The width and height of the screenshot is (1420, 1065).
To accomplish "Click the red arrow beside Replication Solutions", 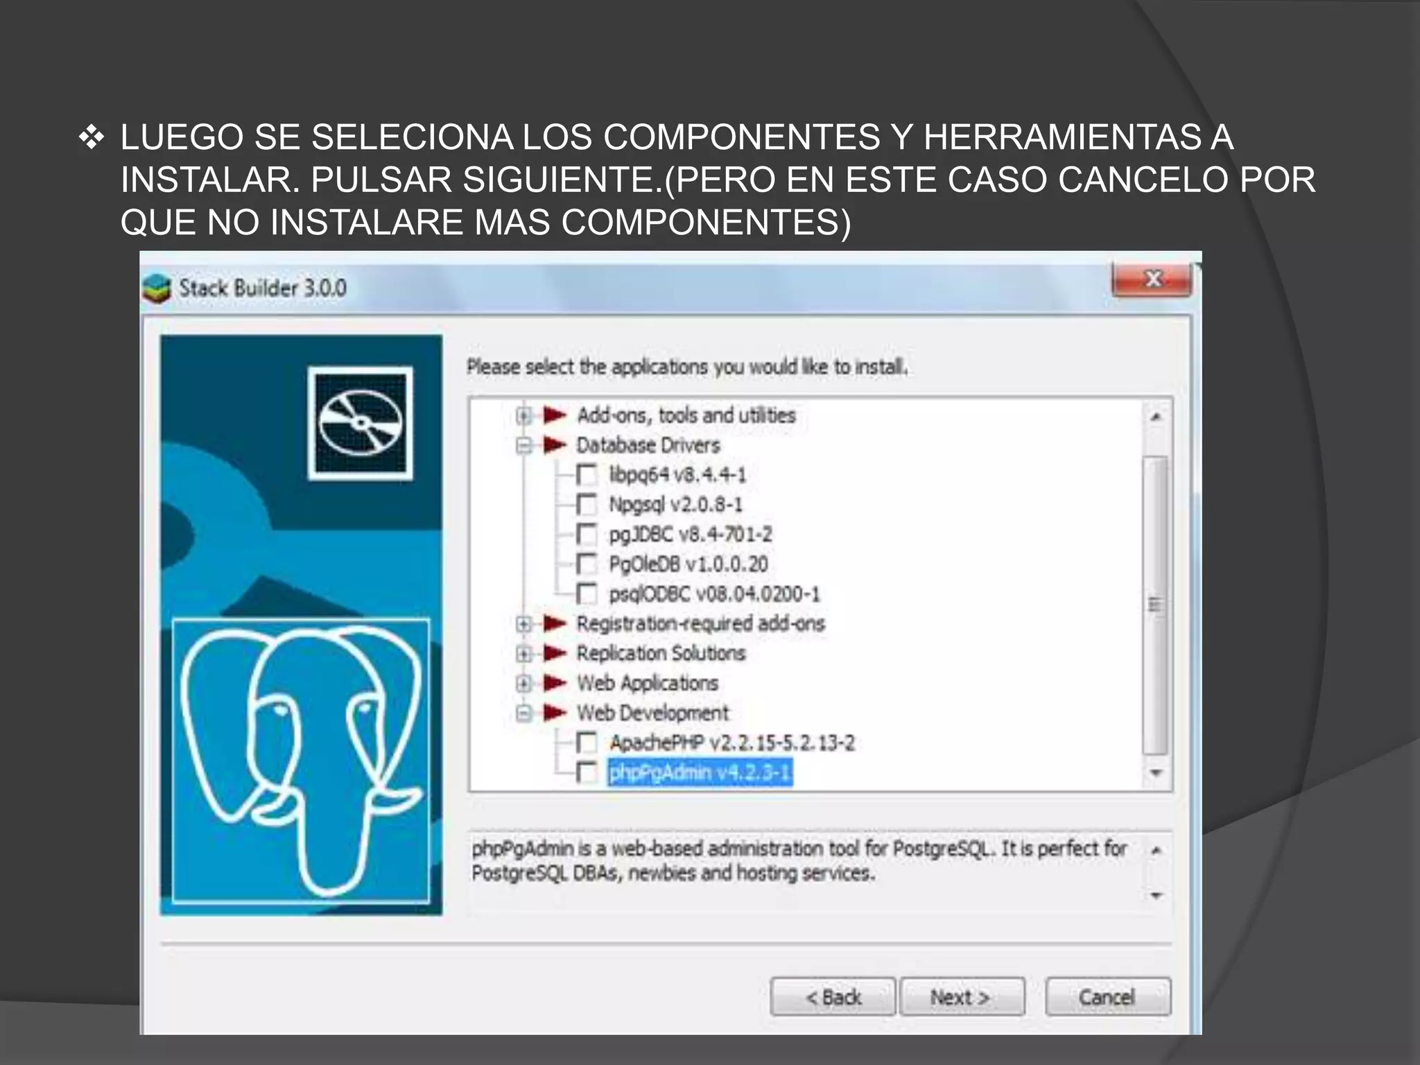I will (555, 653).
